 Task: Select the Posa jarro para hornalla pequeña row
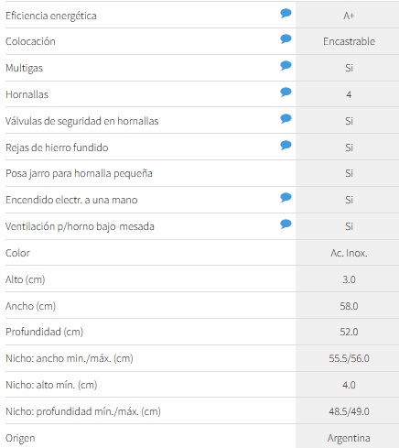tap(202, 173)
